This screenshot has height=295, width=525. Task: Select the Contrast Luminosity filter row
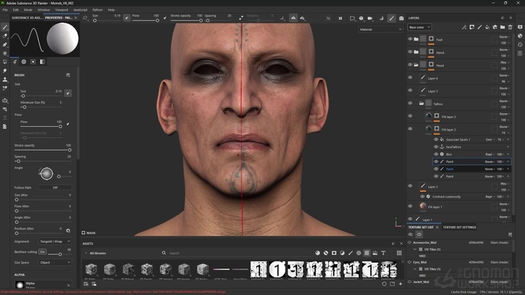point(465,196)
